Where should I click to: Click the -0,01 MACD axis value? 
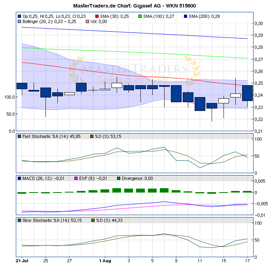click(260, 215)
